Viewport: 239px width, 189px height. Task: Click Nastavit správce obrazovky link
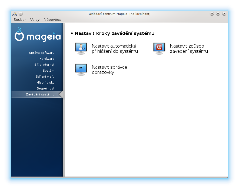click(109, 70)
